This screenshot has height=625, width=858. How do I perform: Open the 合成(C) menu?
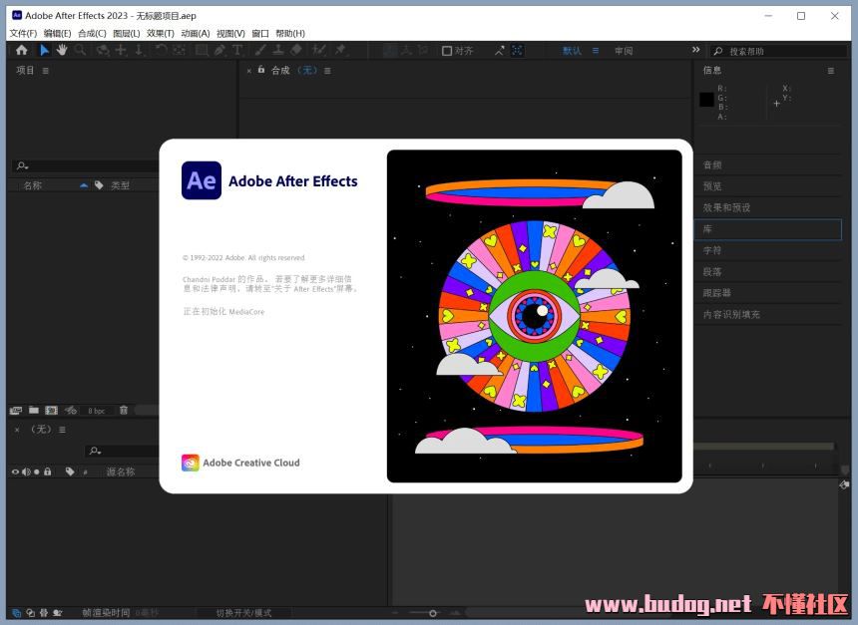(x=92, y=33)
